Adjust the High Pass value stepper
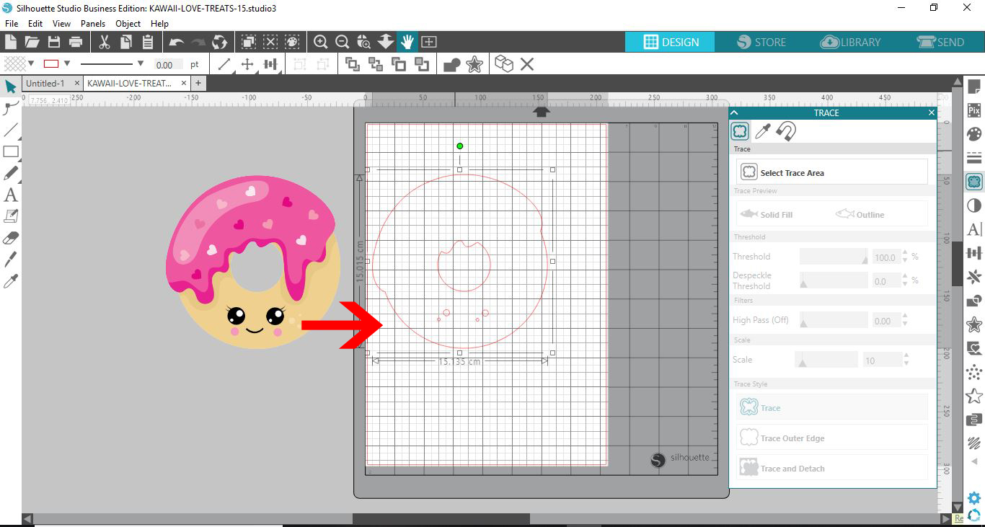Image resolution: width=985 pixels, height=527 pixels. pos(906,321)
